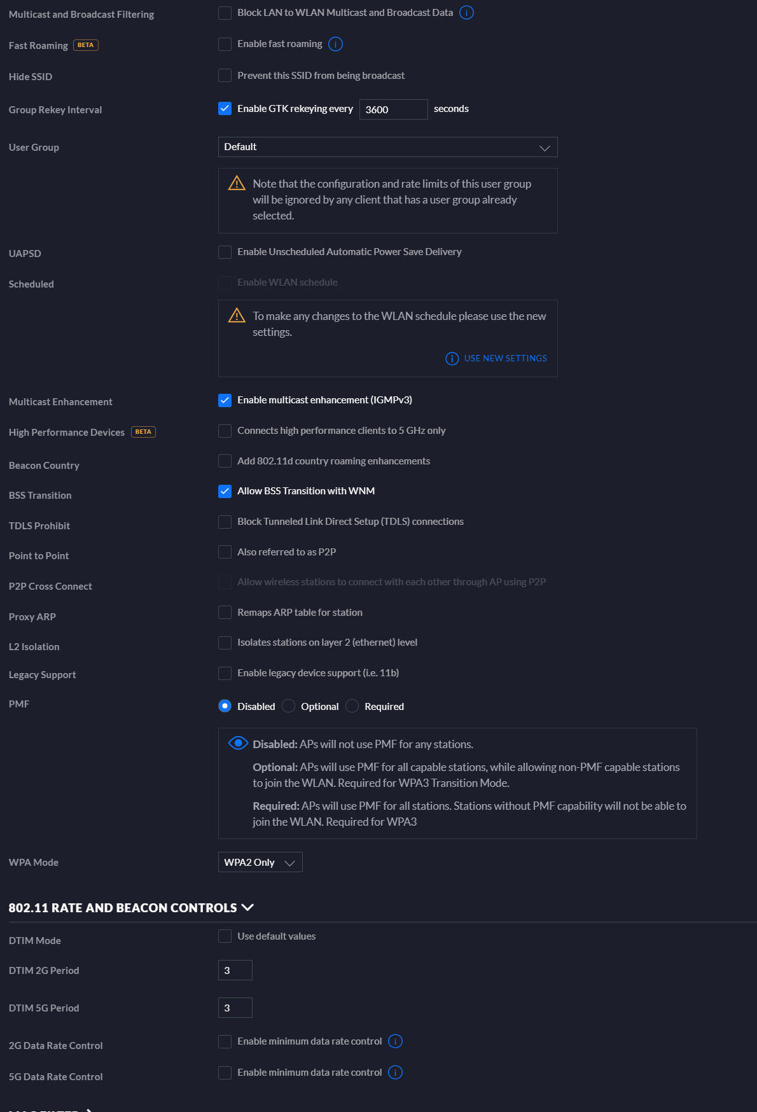Click info icon for 2G minimum data rate control
The width and height of the screenshot is (757, 1112).
pos(395,1041)
